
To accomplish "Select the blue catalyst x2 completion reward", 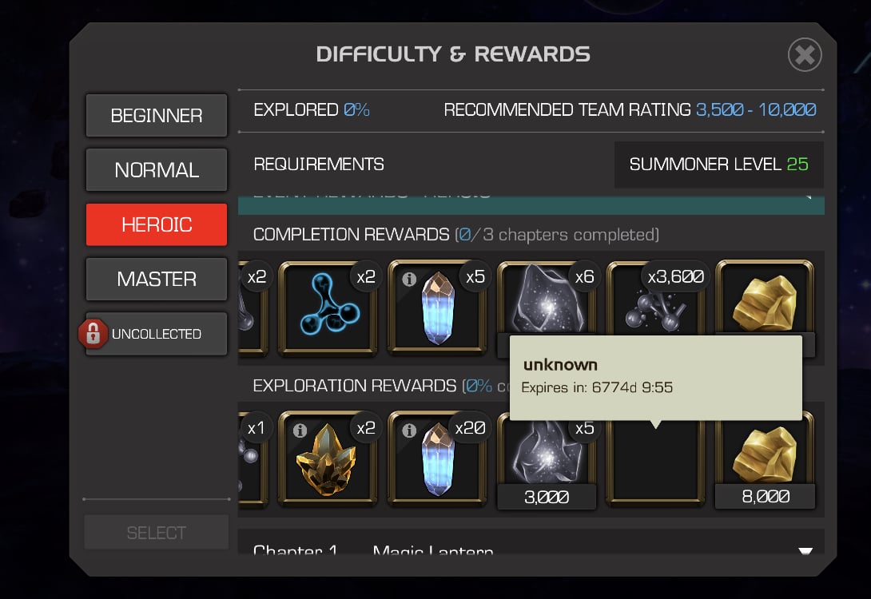I will 328,308.
